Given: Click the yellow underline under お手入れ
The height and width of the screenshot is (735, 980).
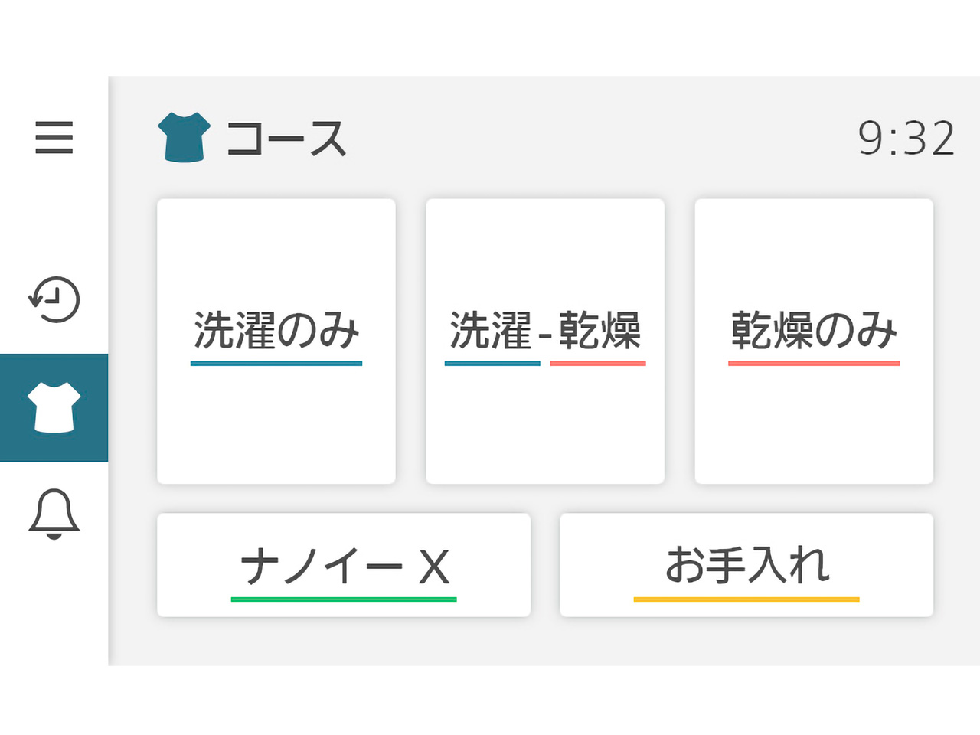Looking at the screenshot, I should coord(746,599).
